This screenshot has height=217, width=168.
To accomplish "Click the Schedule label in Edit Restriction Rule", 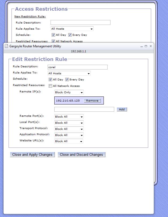I will pos(20,79).
